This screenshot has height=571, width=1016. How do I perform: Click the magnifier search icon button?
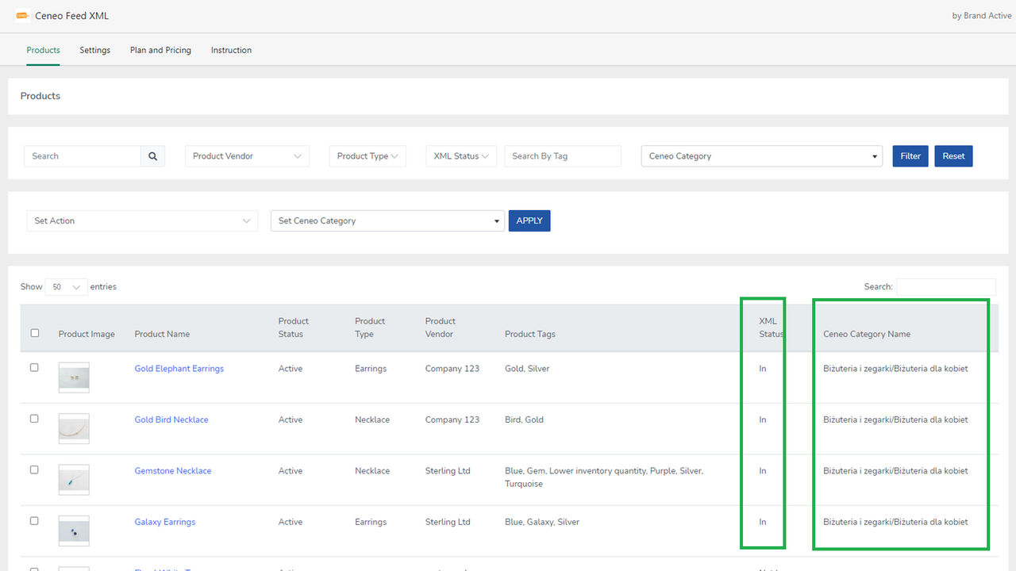tap(153, 156)
